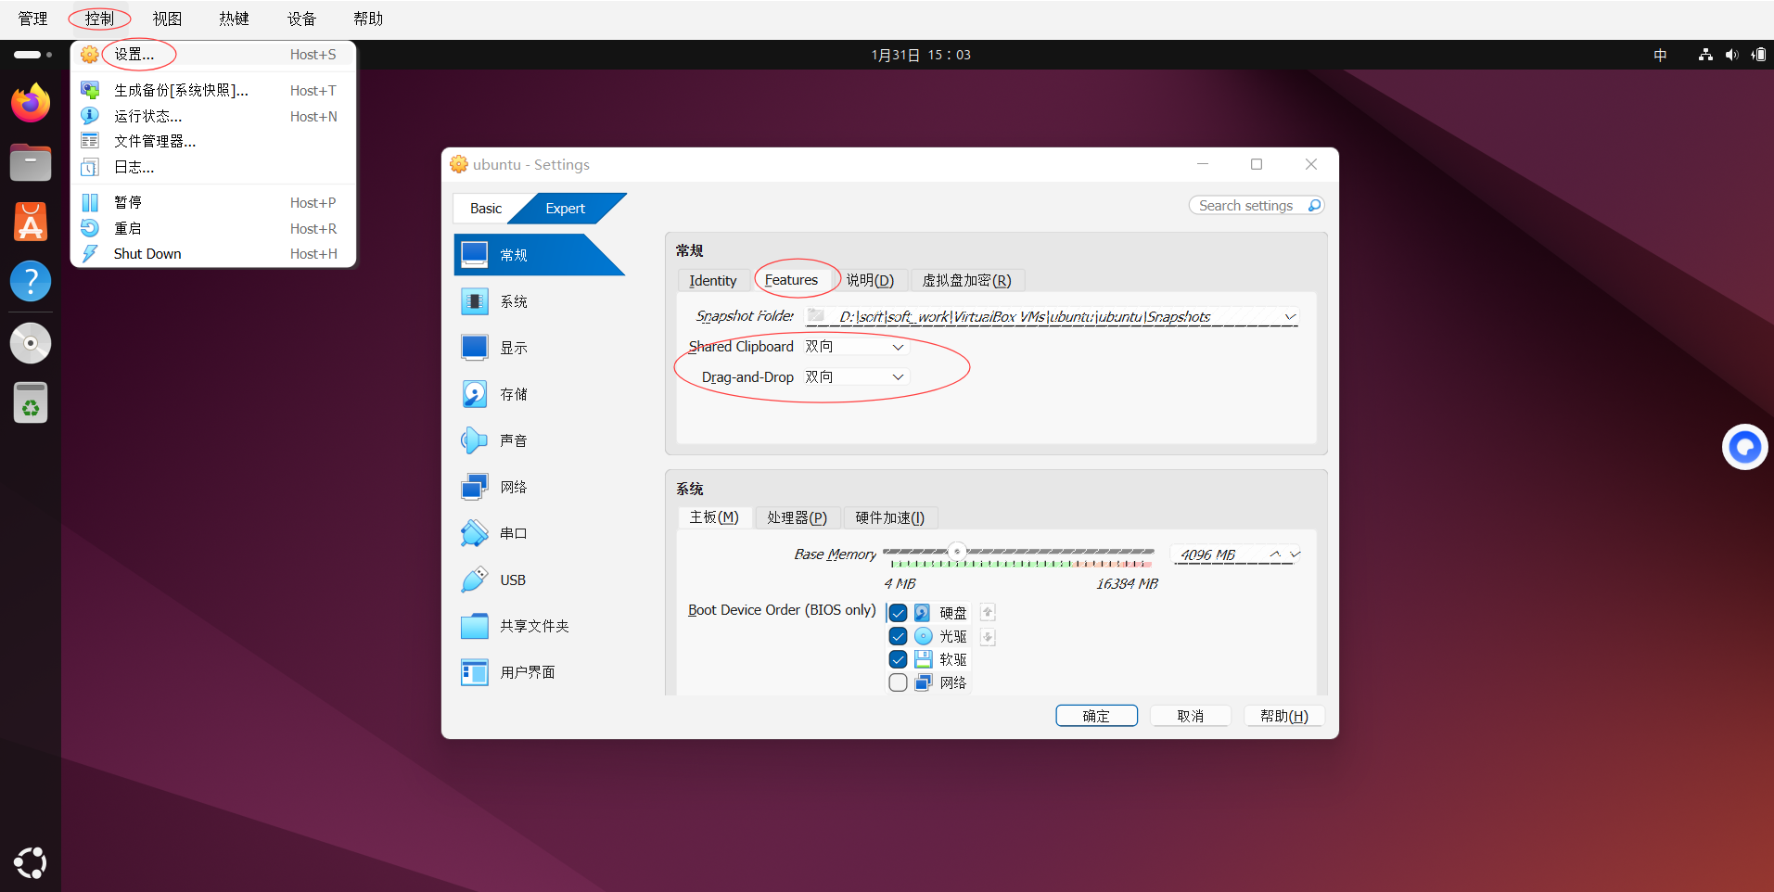Click the network status icon in top bar

click(x=1705, y=55)
